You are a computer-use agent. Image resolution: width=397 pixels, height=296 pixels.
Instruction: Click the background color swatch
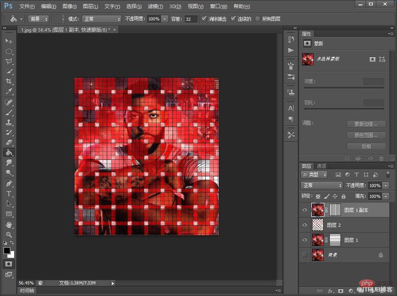point(12,255)
